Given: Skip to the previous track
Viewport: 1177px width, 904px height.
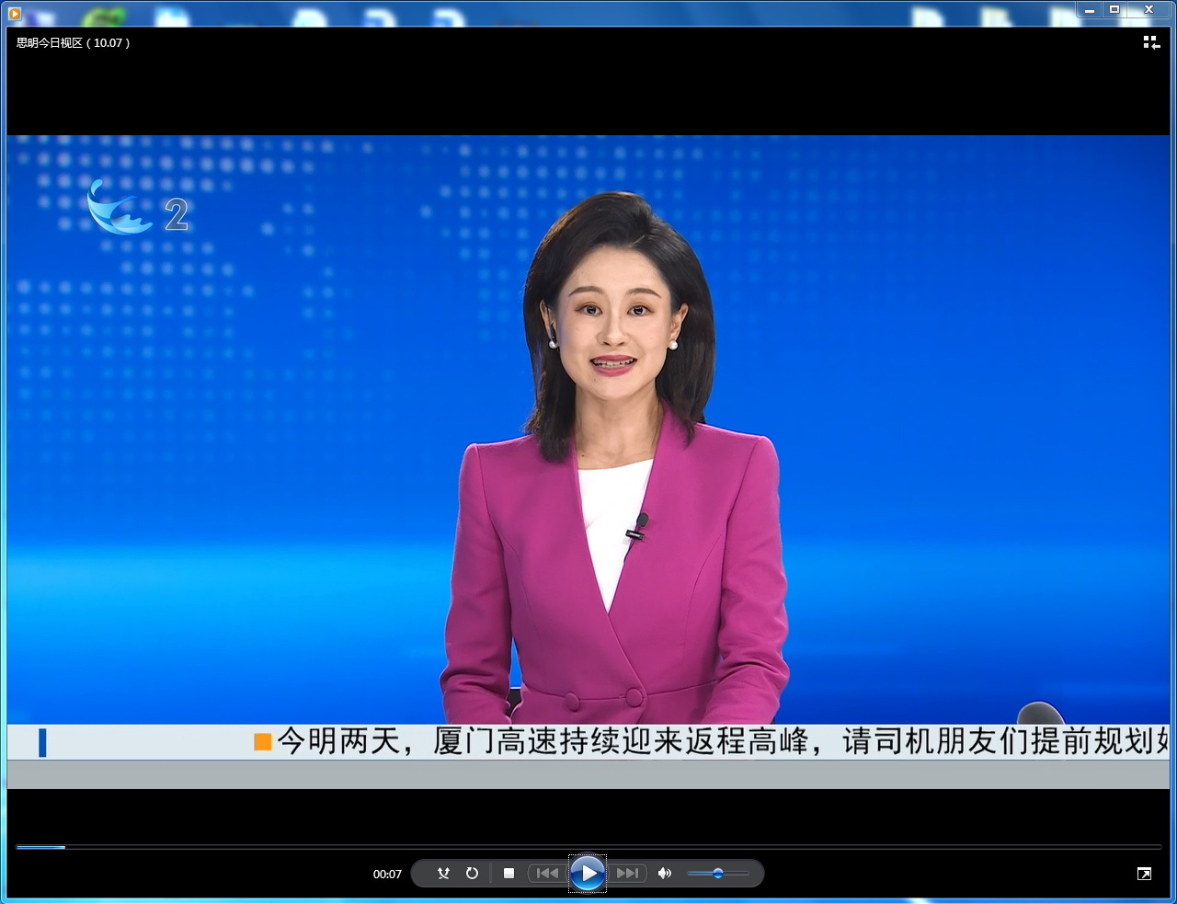Looking at the screenshot, I should (x=547, y=874).
